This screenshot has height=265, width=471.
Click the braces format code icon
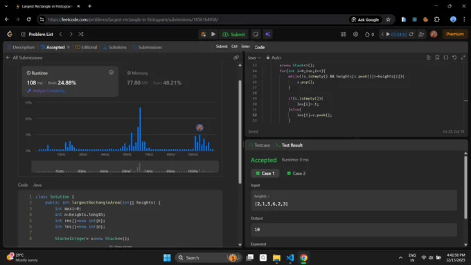tap(446, 57)
